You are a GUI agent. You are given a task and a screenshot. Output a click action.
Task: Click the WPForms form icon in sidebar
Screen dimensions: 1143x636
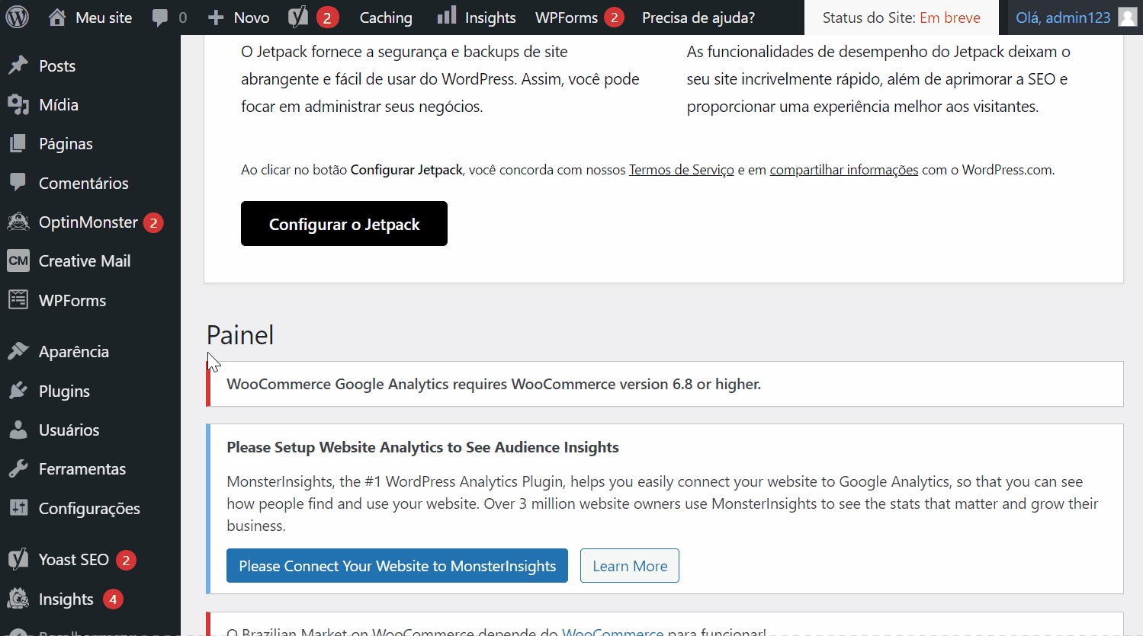pyautogui.click(x=18, y=300)
